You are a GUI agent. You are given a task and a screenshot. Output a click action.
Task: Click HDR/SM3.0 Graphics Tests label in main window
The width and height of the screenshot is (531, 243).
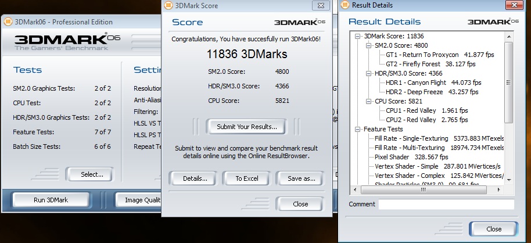coord(51,117)
